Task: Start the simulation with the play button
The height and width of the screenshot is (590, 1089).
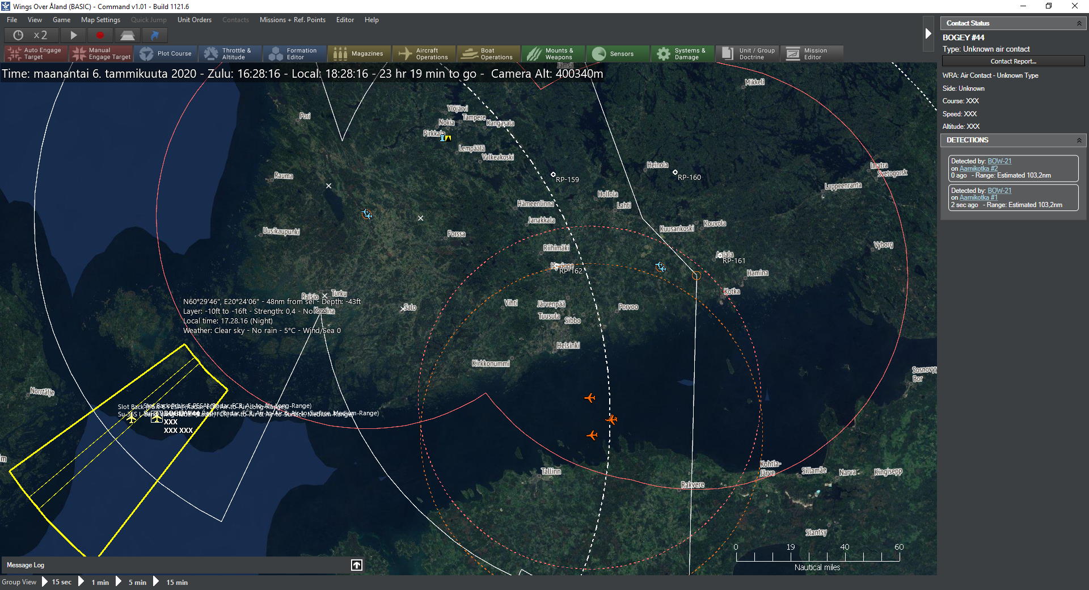Action: point(73,35)
